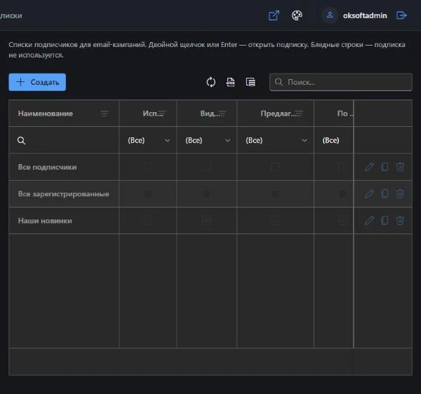Expand the Вид column filter dropdown
The width and height of the screenshot is (421, 394).
[x=227, y=140]
